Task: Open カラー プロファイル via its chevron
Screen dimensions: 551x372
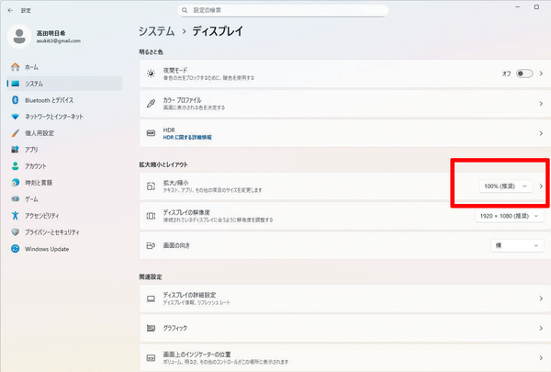Action: [x=541, y=104]
